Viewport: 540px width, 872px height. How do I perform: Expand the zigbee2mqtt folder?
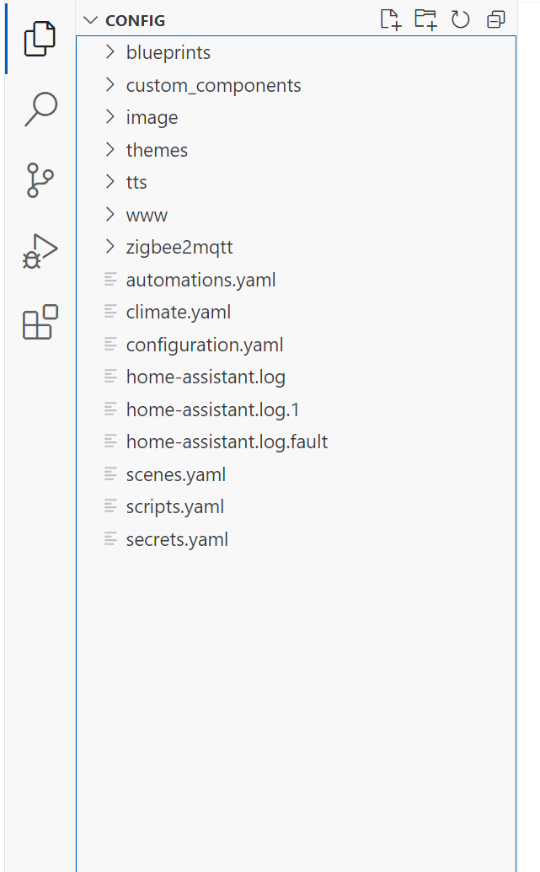179,248
